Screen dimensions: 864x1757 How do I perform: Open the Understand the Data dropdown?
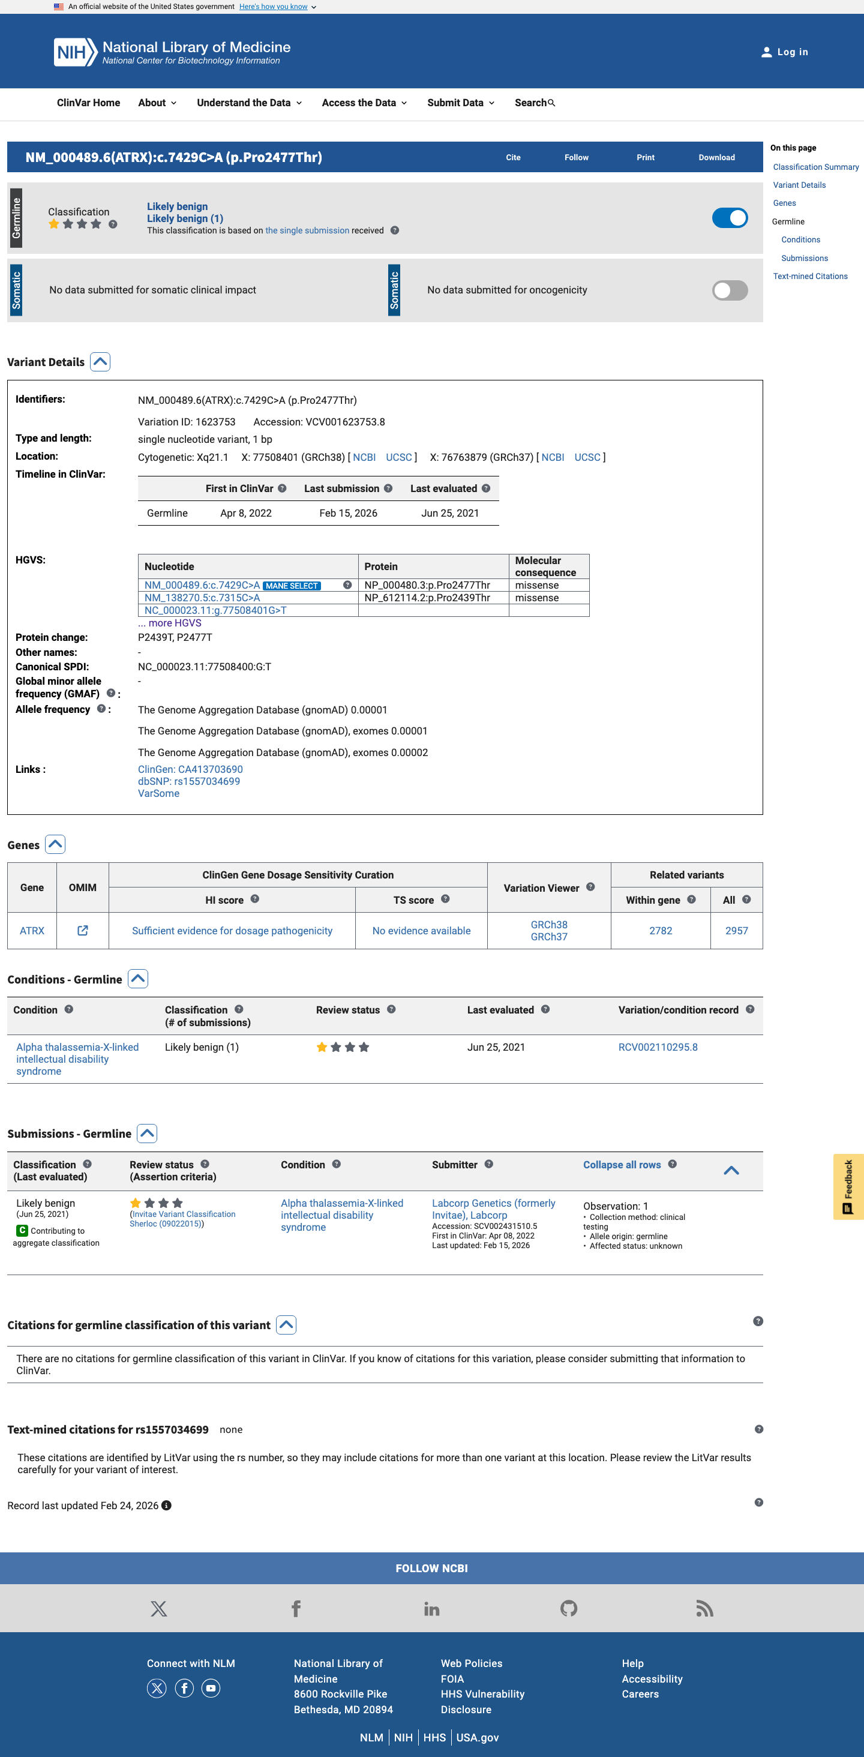pyautogui.click(x=250, y=102)
